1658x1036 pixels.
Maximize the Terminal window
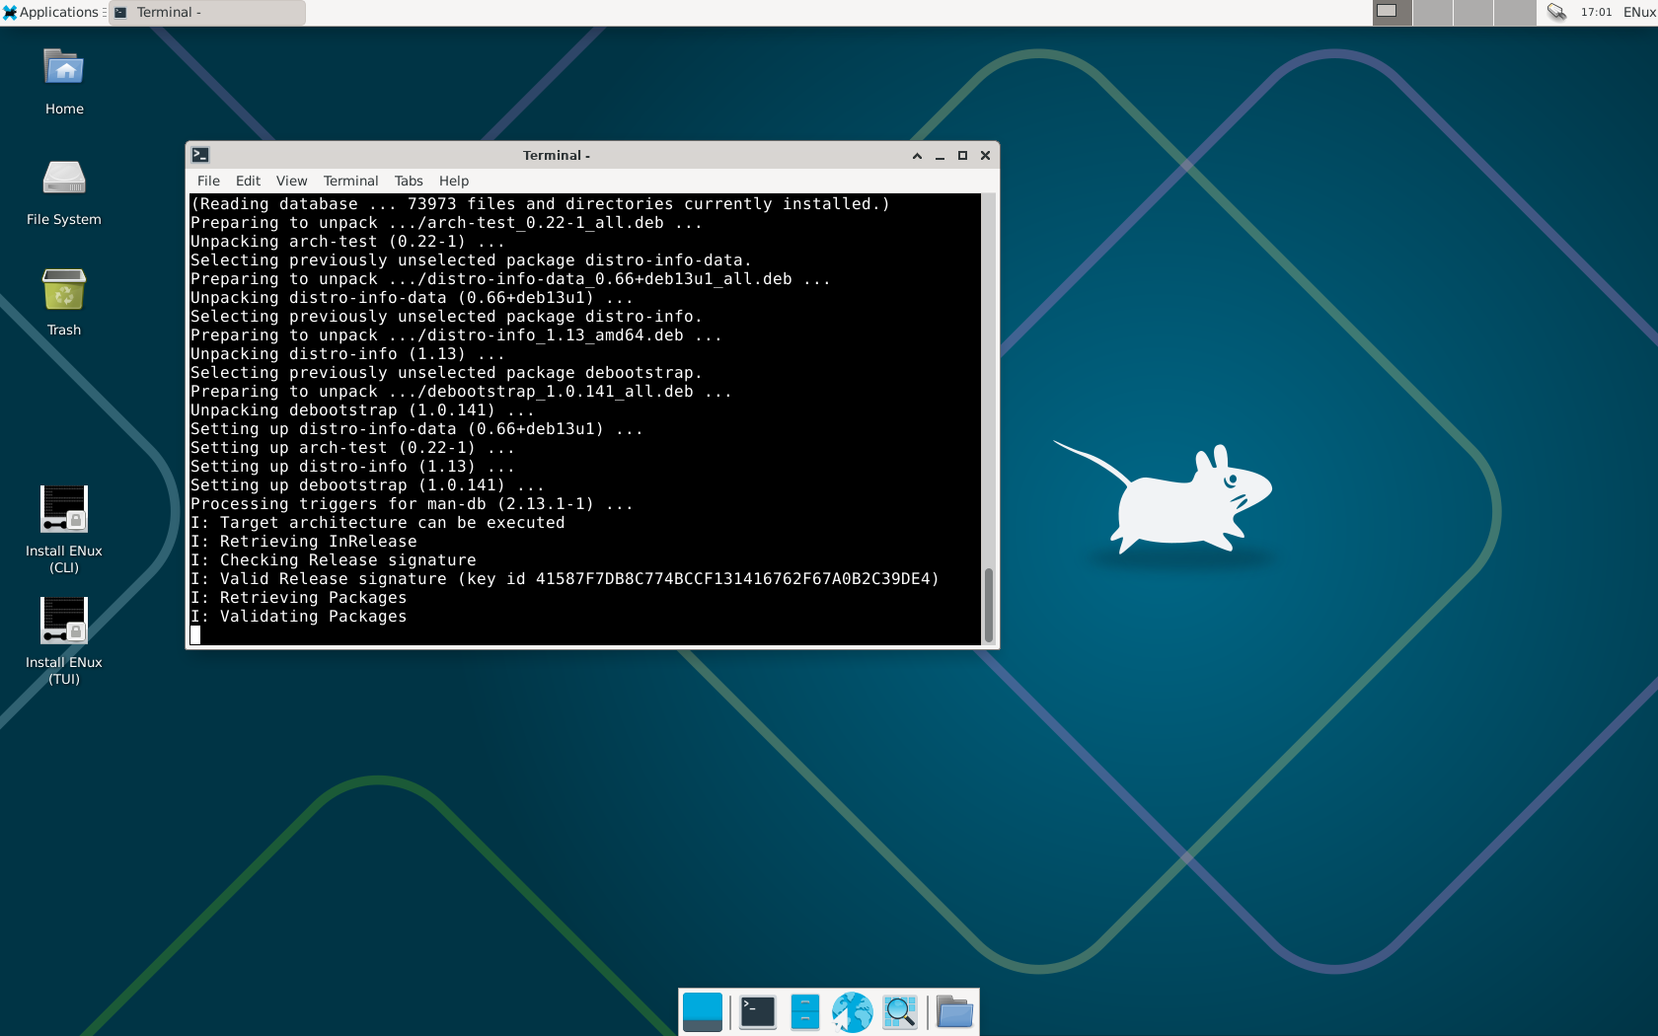(x=962, y=155)
